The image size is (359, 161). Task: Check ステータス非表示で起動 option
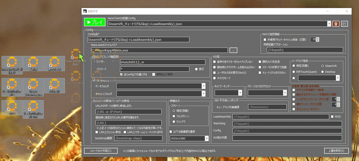pyautogui.click(x=260, y=67)
